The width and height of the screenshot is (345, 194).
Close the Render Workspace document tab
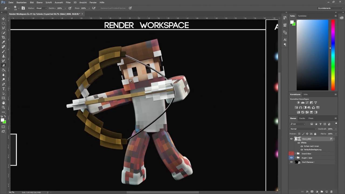click(x=82, y=14)
